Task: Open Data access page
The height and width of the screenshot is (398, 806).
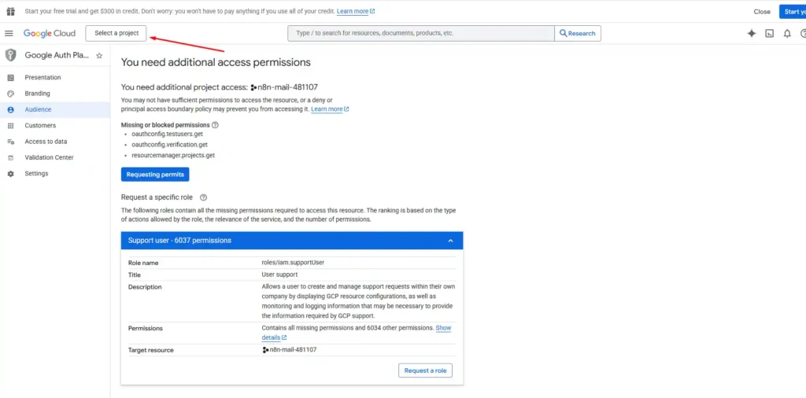Action: (x=46, y=142)
